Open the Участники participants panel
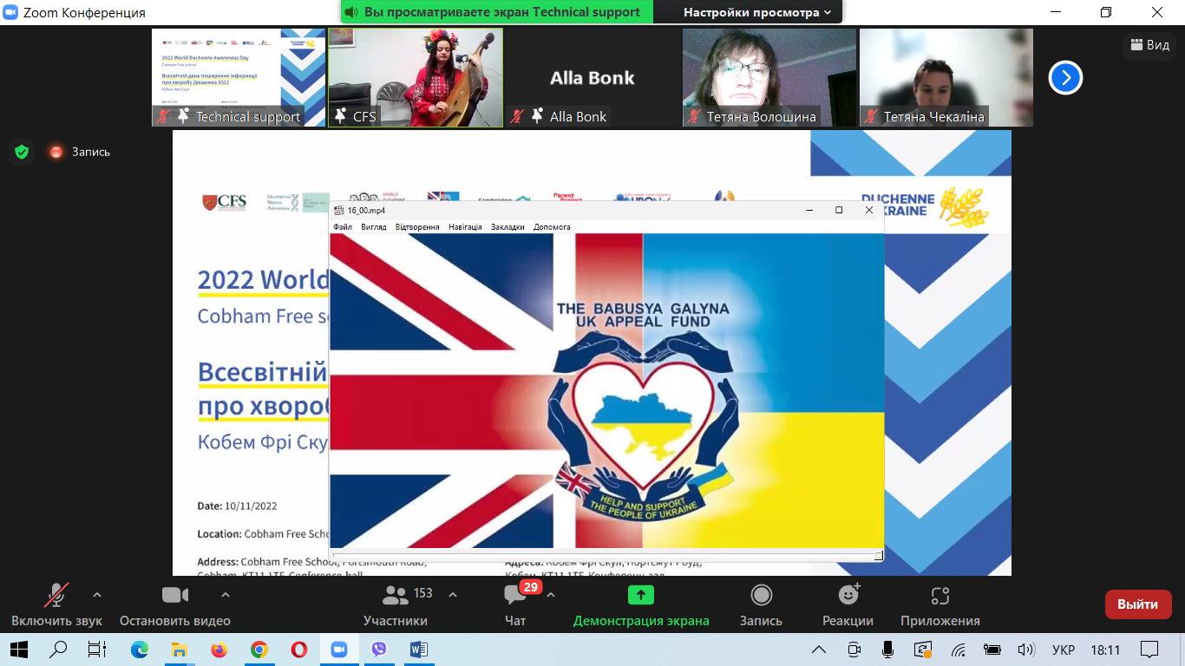The width and height of the screenshot is (1185, 666). pos(396,606)
